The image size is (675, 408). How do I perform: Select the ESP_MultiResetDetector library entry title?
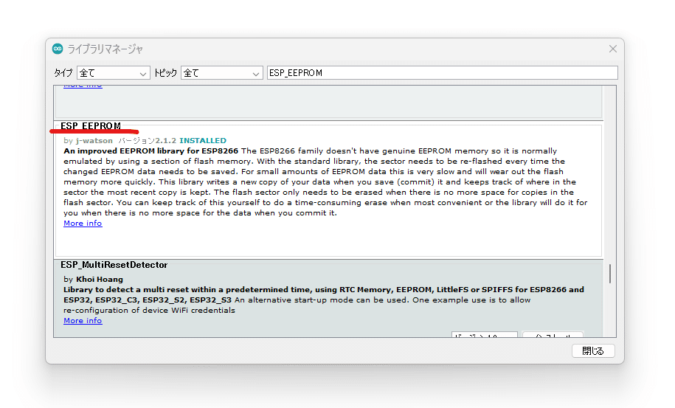[114, 265]
